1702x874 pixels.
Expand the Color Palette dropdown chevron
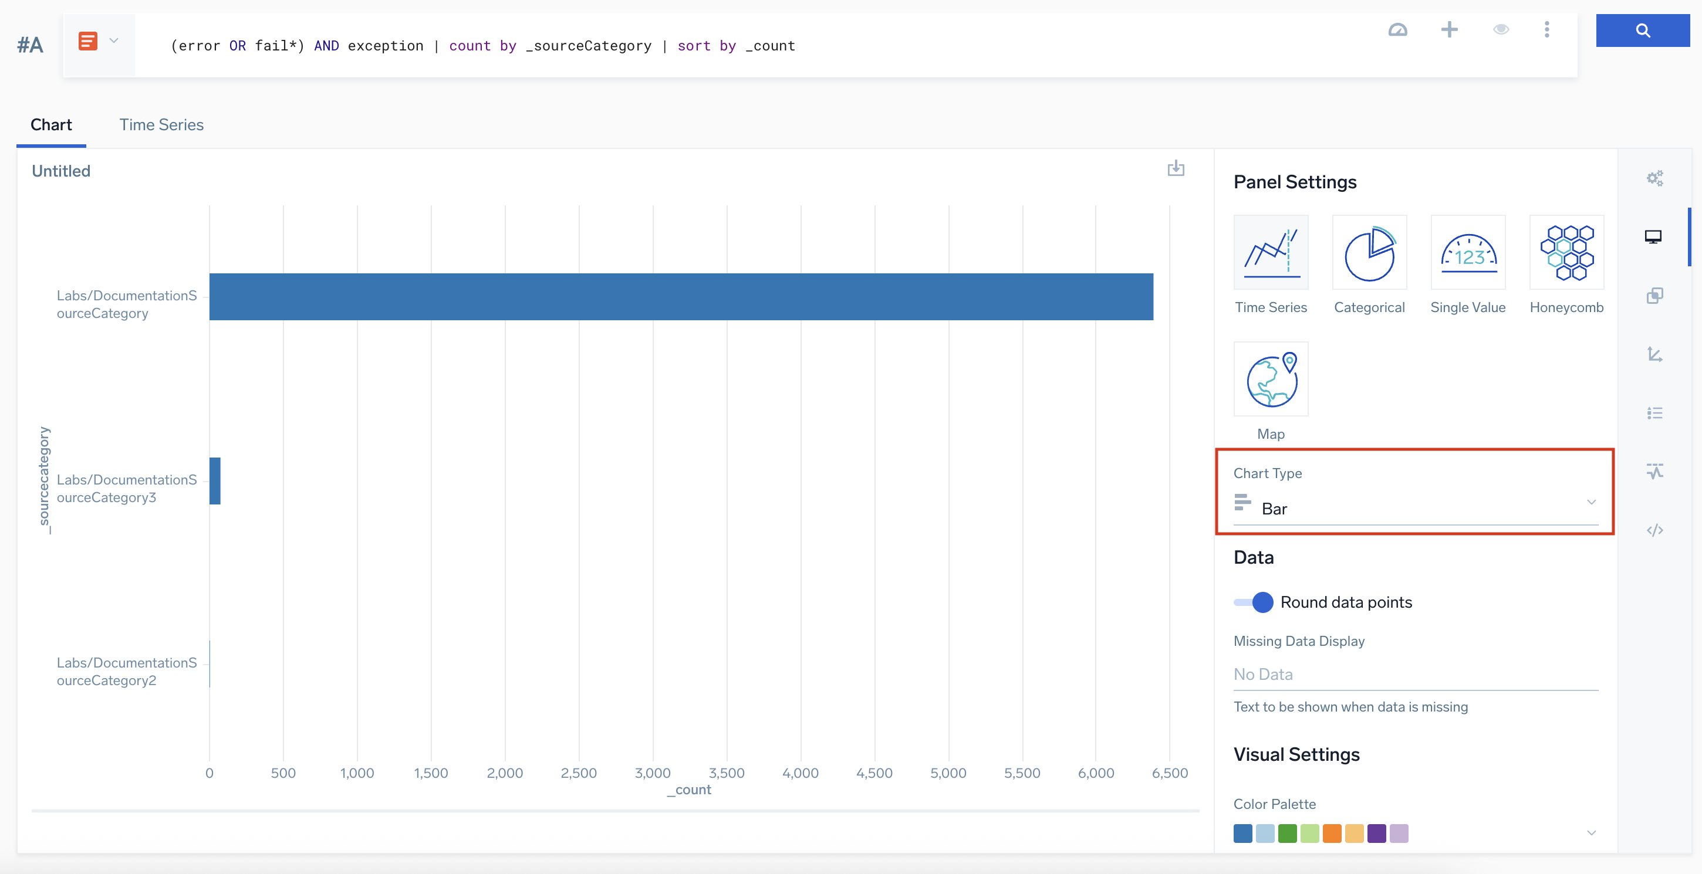[x=1591, y=832]
